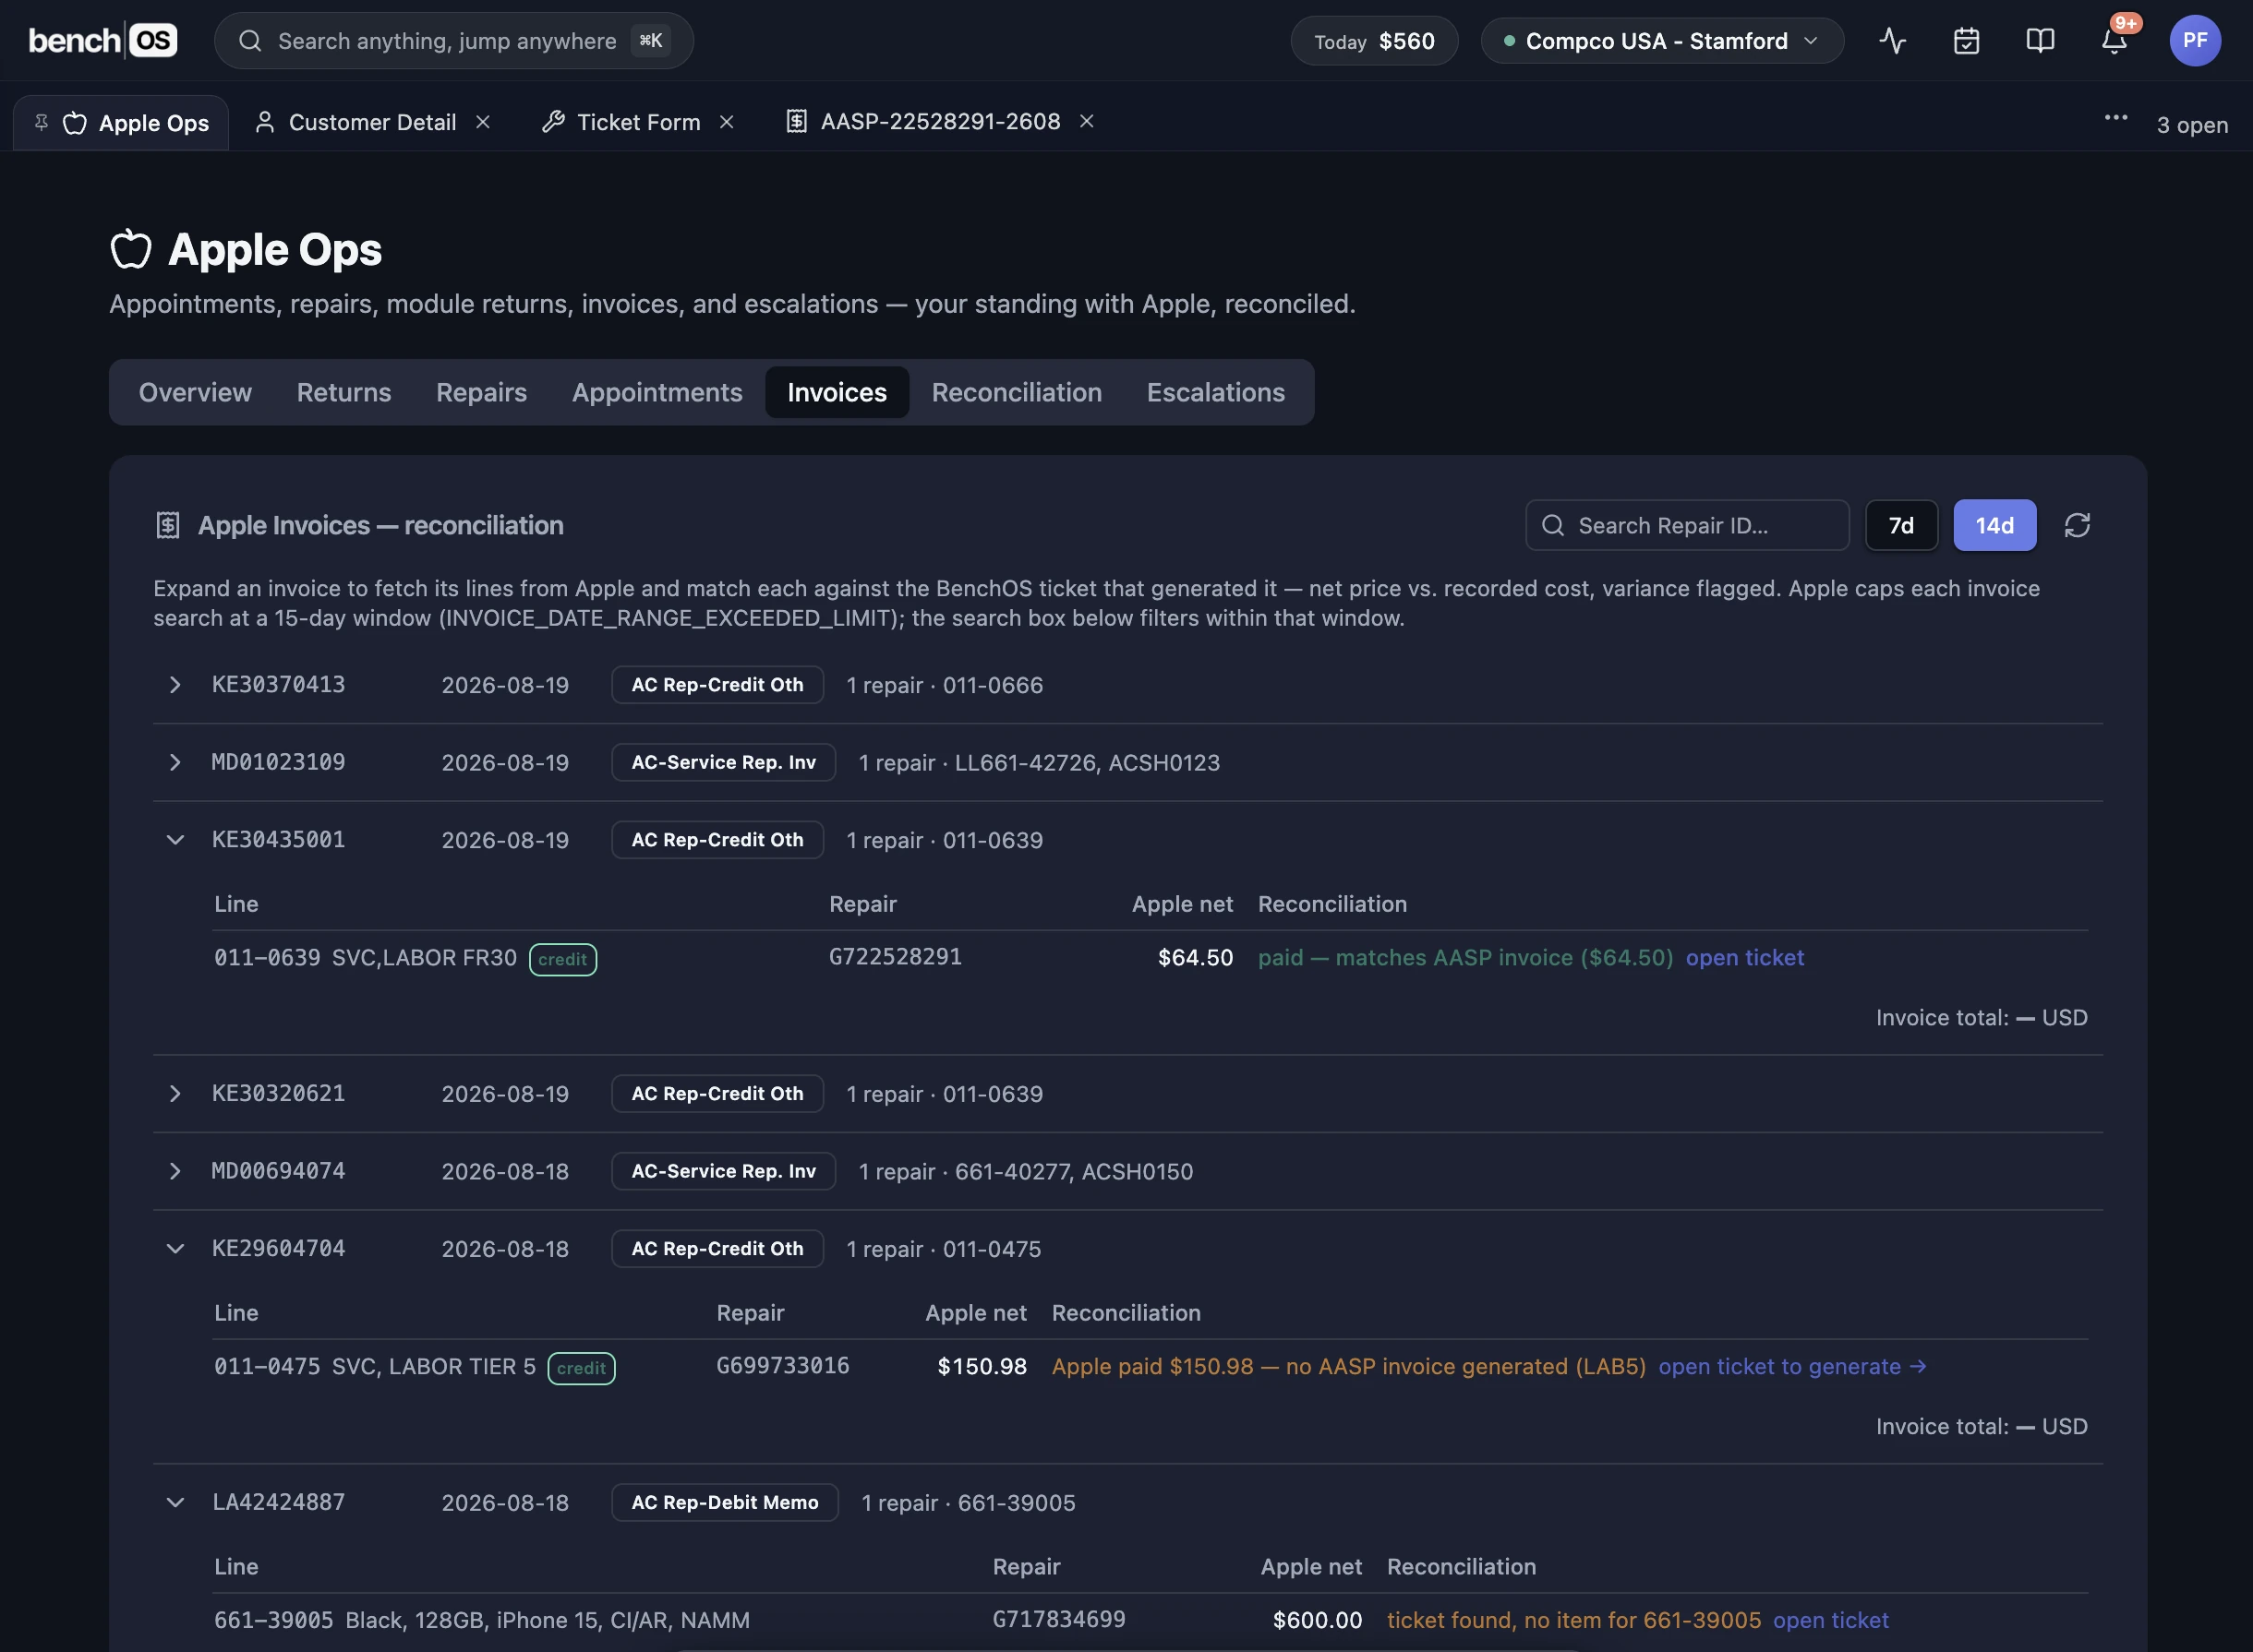
Task: Focus the global search anything box
Action: tap(454, 41)
